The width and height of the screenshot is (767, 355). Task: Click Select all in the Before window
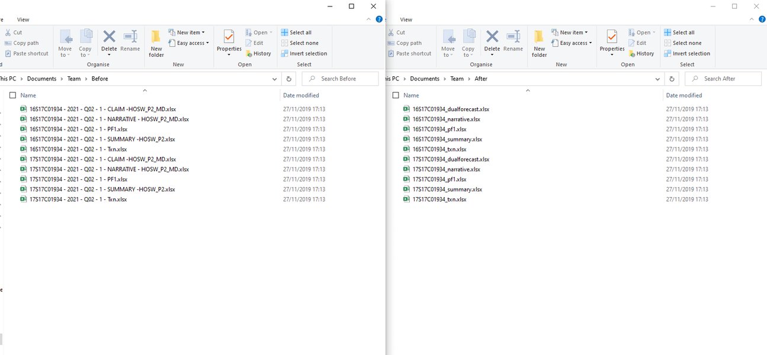point(296,33)
